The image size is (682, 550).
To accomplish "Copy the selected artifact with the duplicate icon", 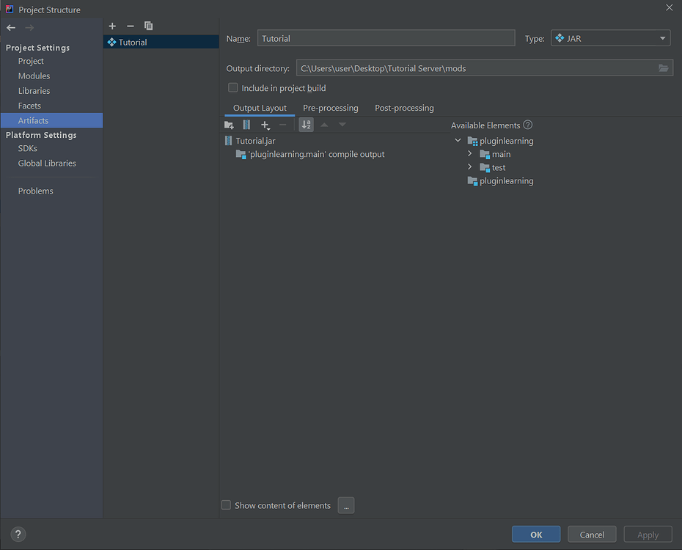I will point(148,26).
